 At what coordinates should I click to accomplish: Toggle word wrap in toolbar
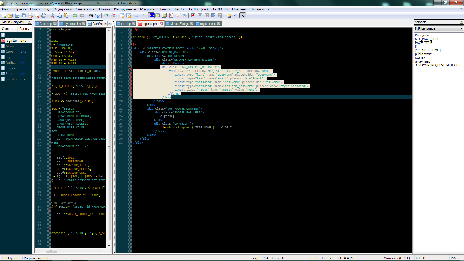137,15
